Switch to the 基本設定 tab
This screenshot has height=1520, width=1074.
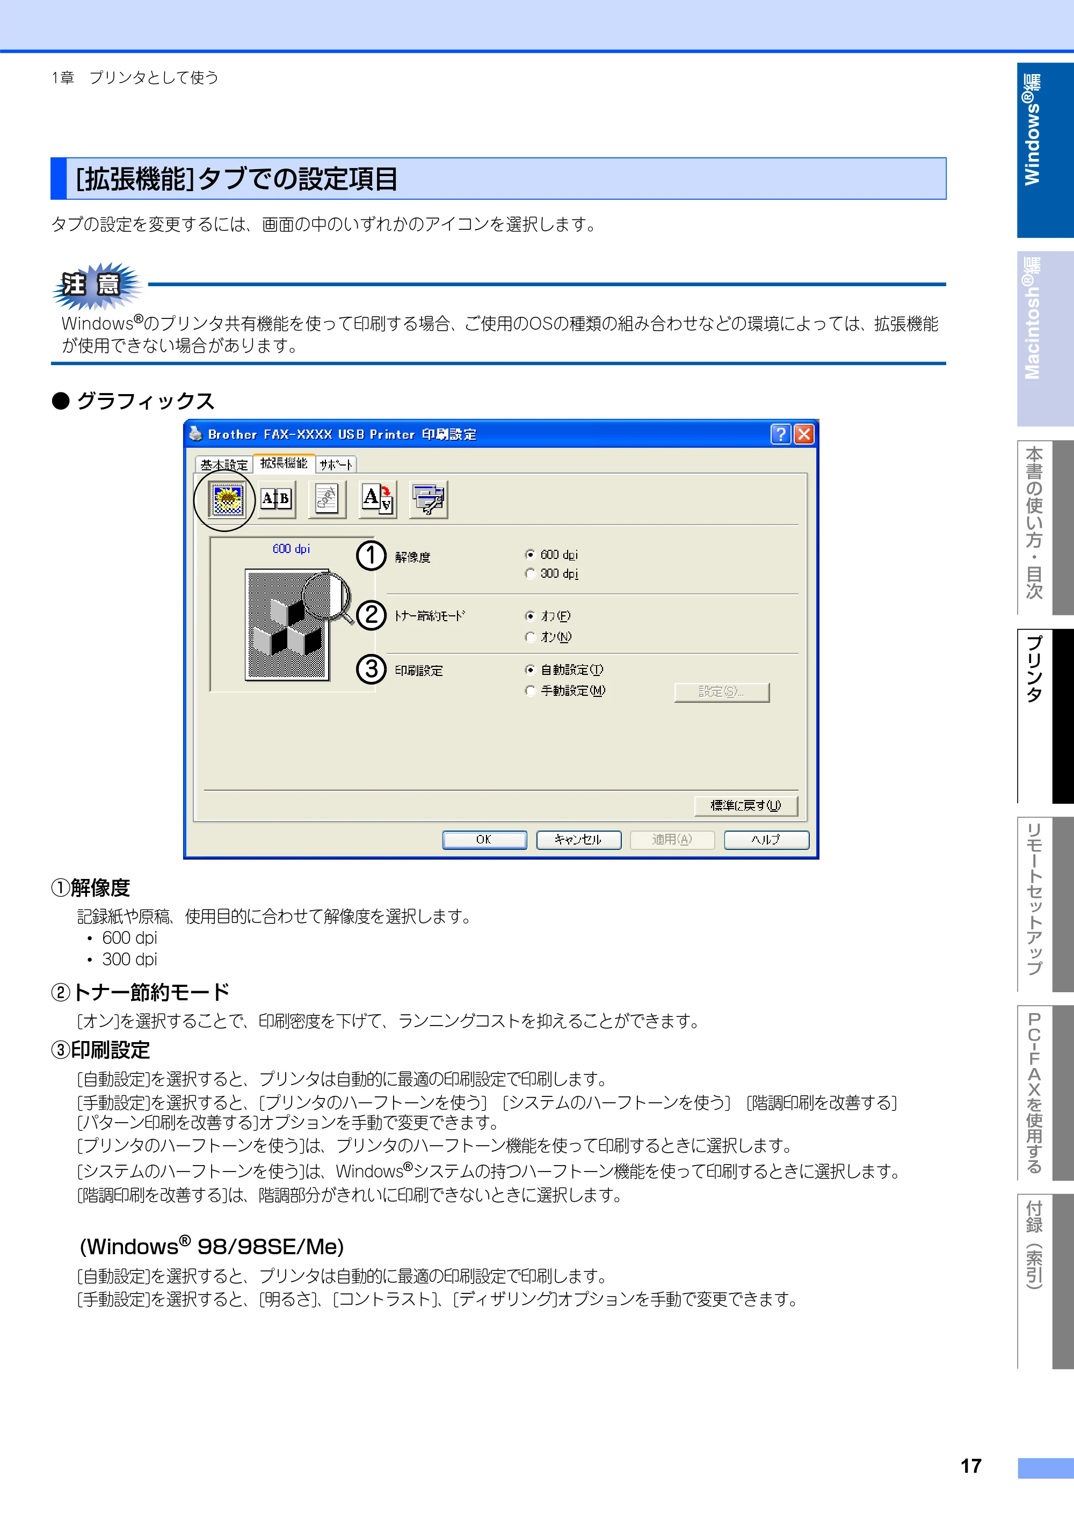pos(224,465)
